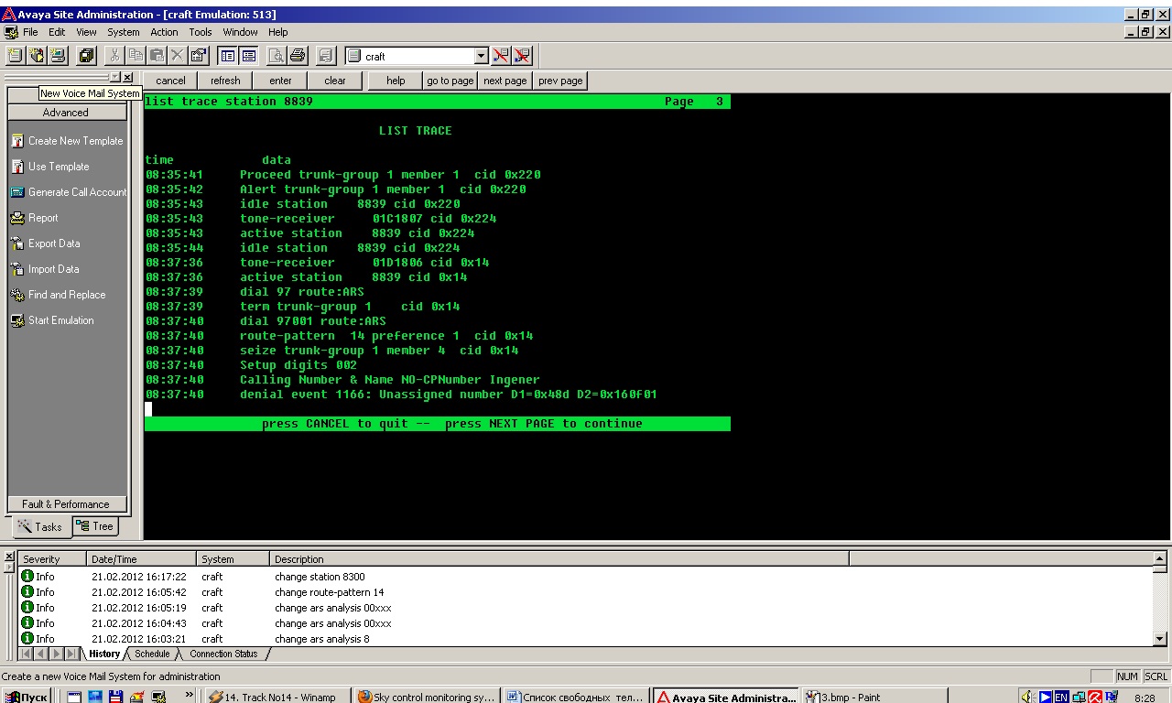Click the Export Data task icon

click(17, 243)
